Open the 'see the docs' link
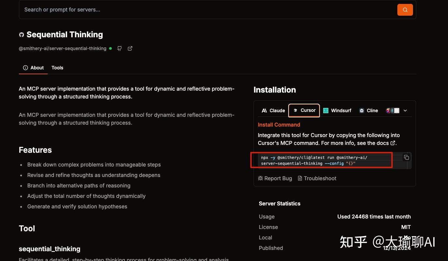The height and width of the screenshot is (261, 448). point(376,143)
